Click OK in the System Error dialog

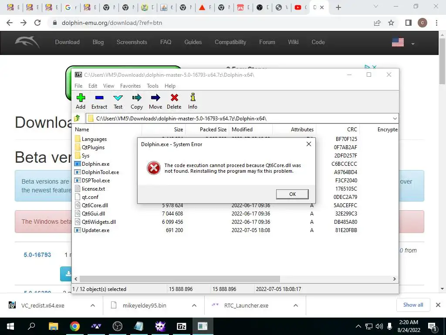pyautogui.click(x=292, y=194)
